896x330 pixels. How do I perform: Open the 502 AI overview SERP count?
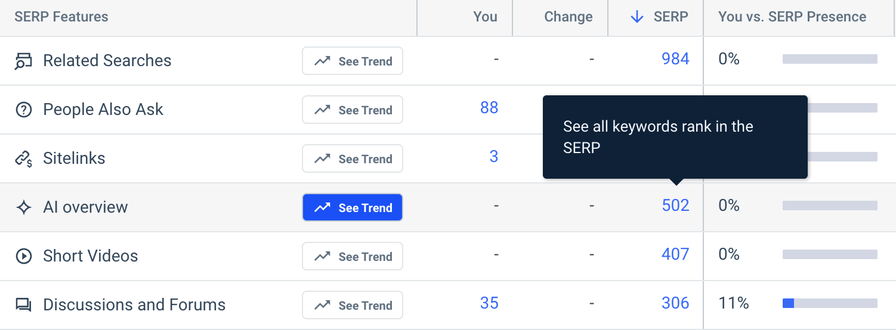click(x=675, y=206)
